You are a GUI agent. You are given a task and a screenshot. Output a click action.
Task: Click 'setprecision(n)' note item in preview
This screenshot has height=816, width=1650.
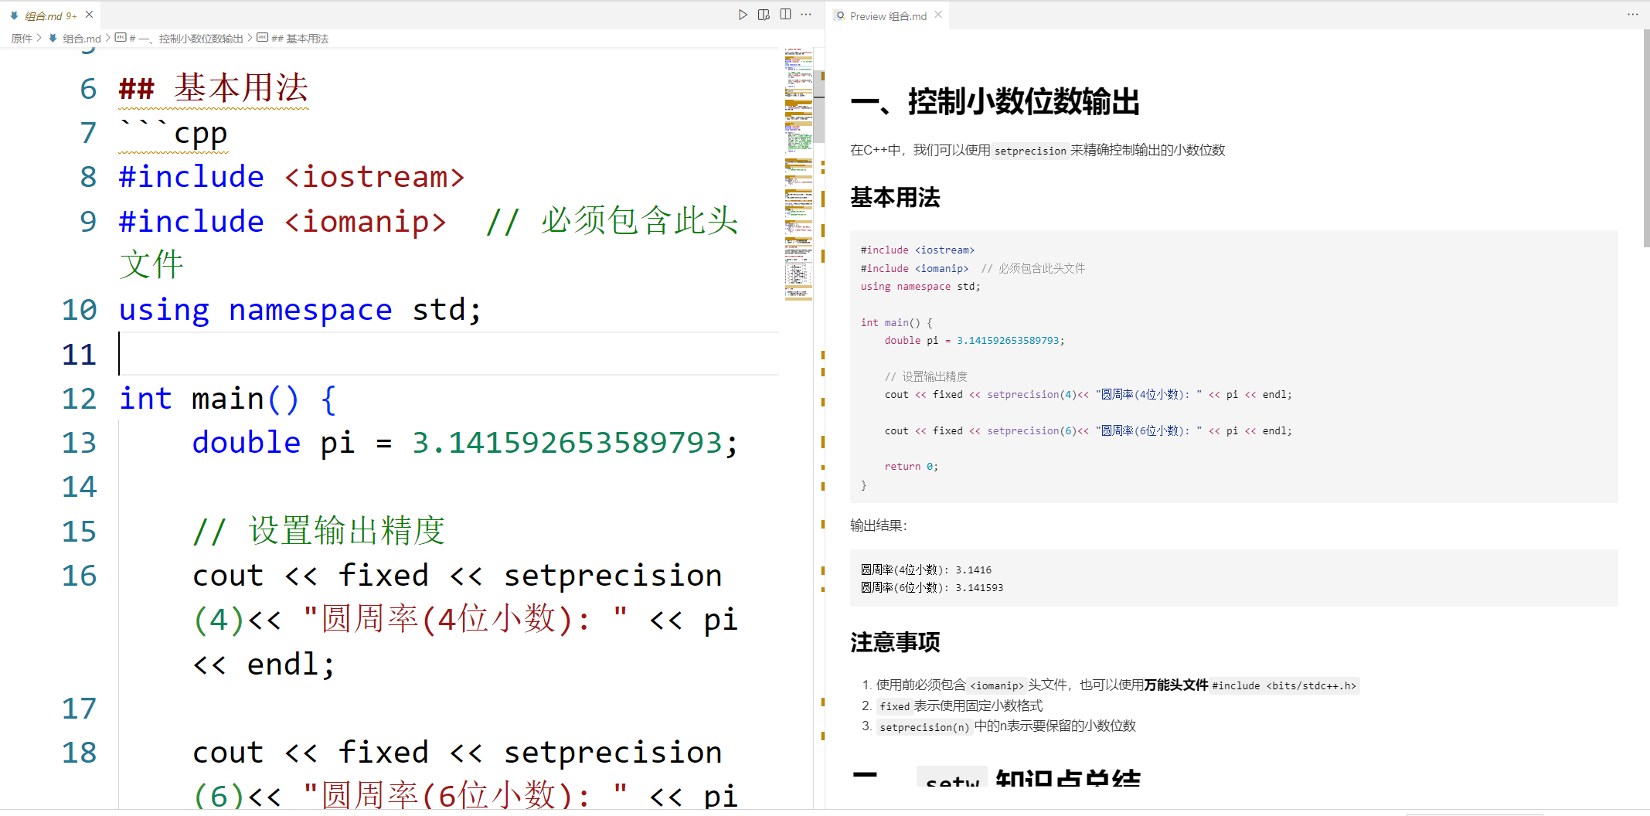1006,726
